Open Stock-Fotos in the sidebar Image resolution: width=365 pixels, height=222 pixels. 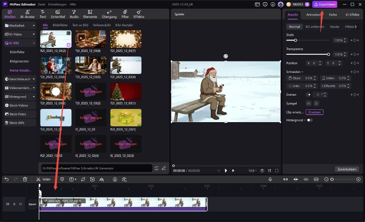pos(20,114)
